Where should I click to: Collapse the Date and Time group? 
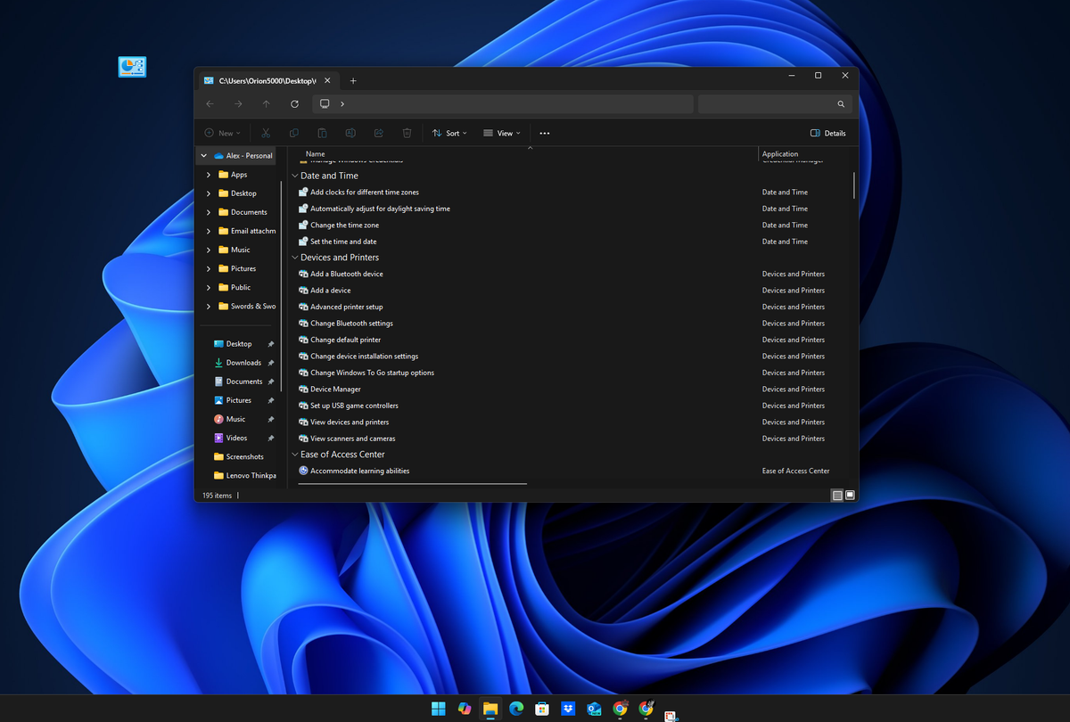point(295,176)
